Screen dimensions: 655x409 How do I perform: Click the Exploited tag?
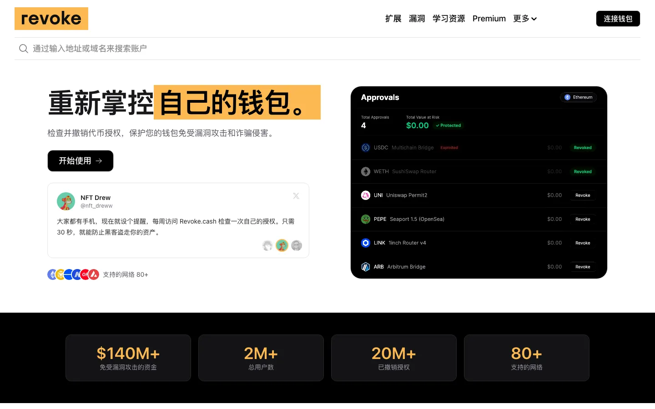(449, 148)
